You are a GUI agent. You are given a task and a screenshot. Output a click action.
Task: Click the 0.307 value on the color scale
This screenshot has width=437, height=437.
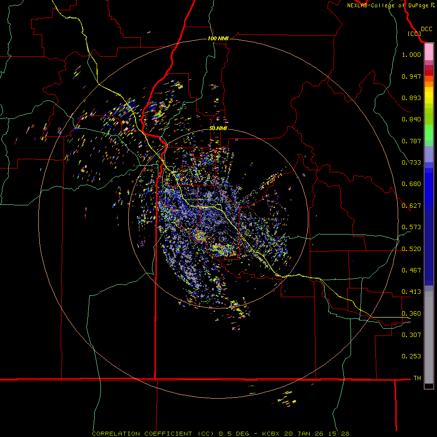pos(411,335)
